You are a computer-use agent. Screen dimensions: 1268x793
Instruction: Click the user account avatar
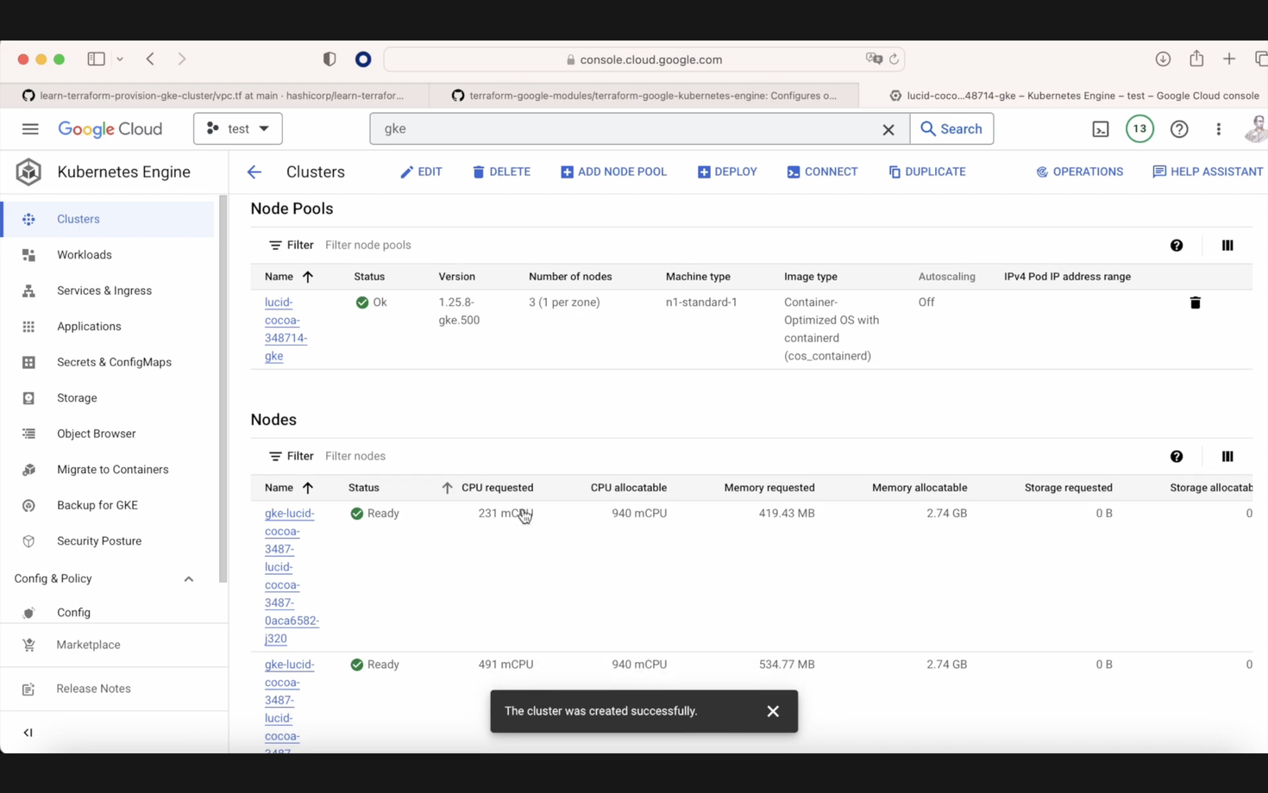1256,129
